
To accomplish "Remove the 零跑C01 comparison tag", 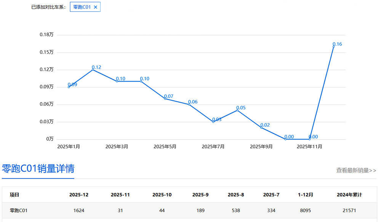I will tap(96, 7).
